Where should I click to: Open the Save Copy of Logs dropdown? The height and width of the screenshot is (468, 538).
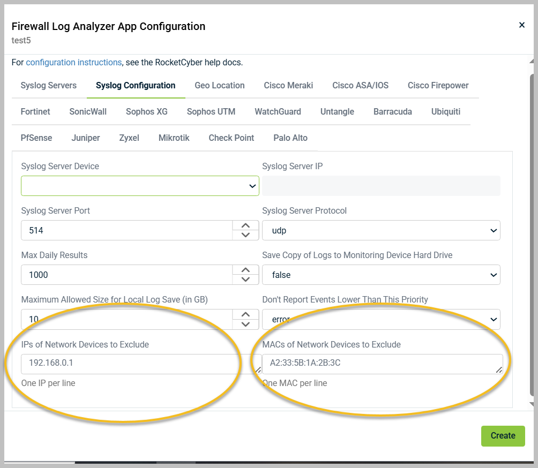coord(381,275)
